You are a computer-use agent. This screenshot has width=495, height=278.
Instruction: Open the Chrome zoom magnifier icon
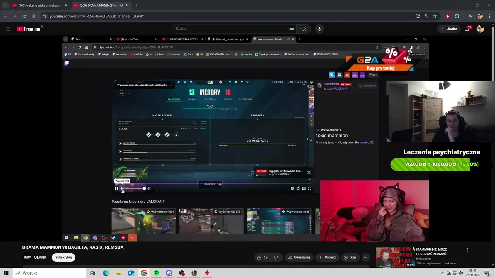pyautogui.click(x=426, y=16)
